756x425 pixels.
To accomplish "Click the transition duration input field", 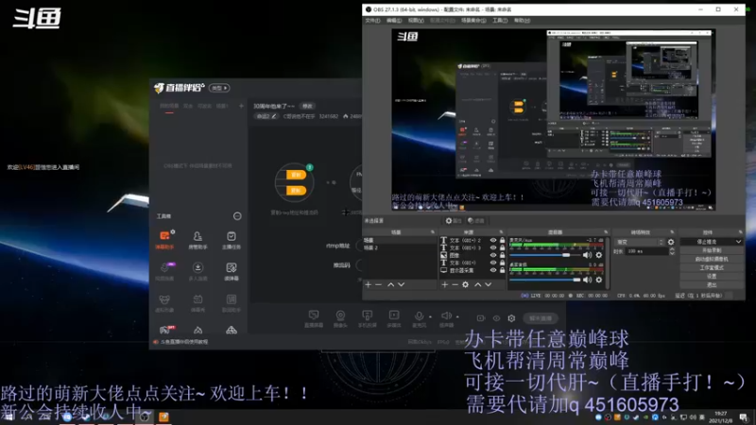I will coord(646,251).
